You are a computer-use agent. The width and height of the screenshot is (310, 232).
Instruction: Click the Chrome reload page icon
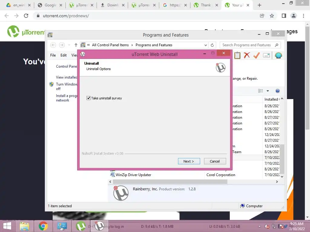coord(26,16)
